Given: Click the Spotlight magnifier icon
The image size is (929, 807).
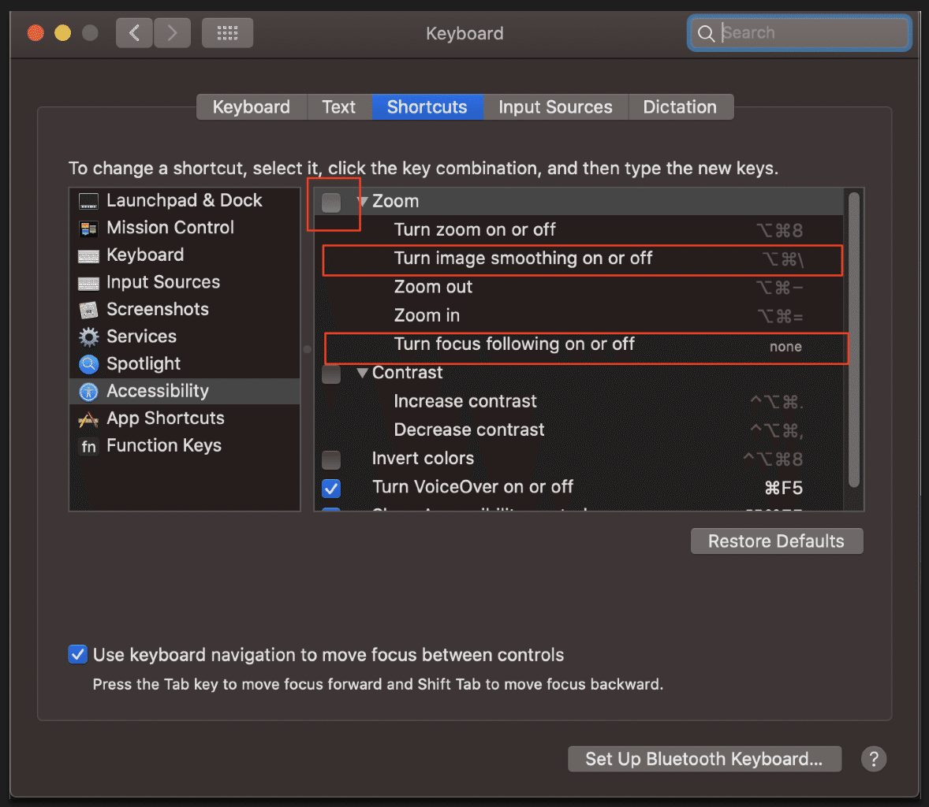Looking at the screenshot, I should coord(88,364).
